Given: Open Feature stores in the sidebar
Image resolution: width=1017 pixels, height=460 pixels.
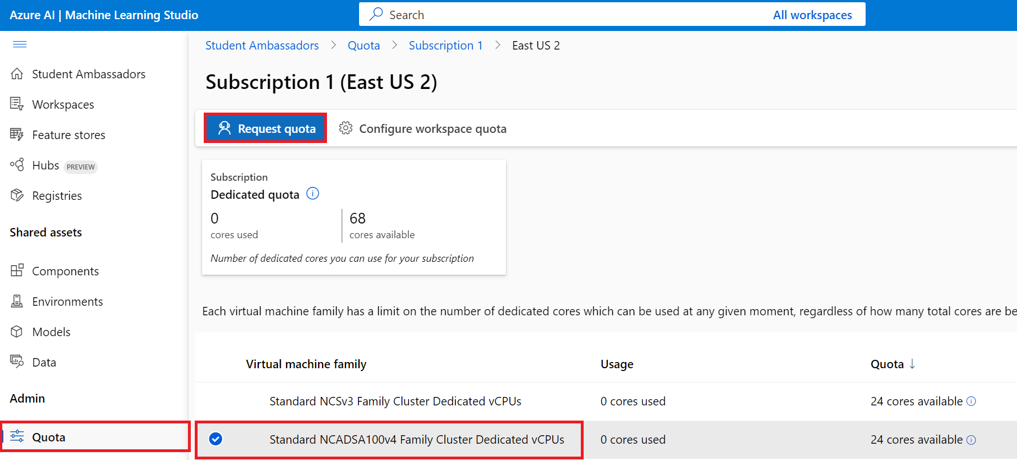Looking at the screenshot, I should click(69, 135).
